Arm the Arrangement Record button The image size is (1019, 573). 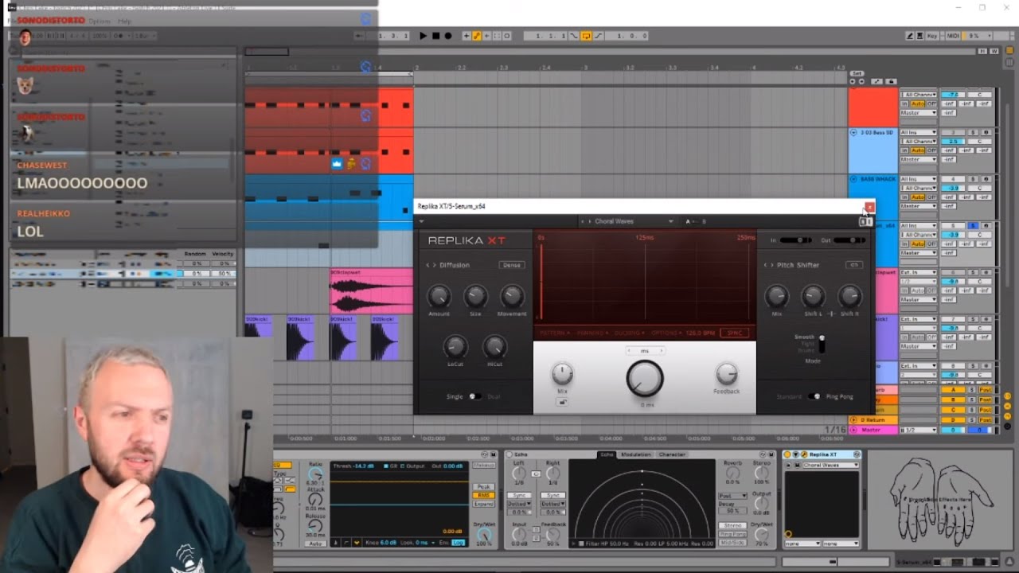click(447, 36)
